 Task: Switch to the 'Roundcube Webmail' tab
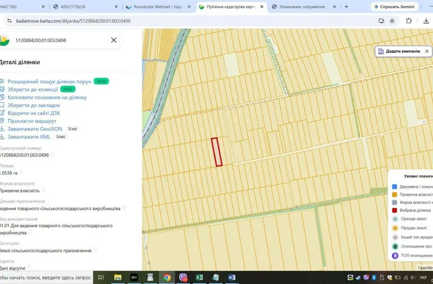[158, 6]
